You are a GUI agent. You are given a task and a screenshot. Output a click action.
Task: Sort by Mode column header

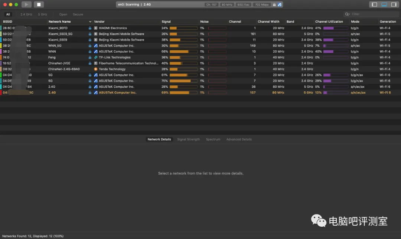pos(355,22)
